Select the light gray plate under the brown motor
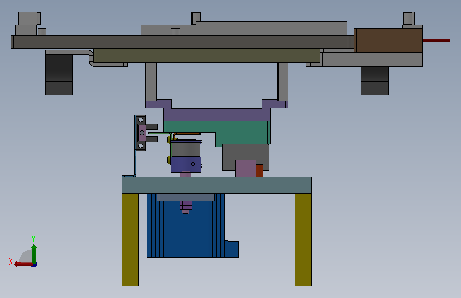This screenshot has width=461, height=298. [371, 60]
